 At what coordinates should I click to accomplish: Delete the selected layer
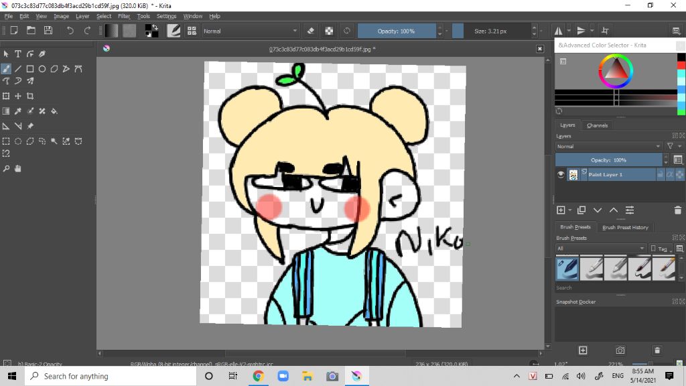click(678, 210)
